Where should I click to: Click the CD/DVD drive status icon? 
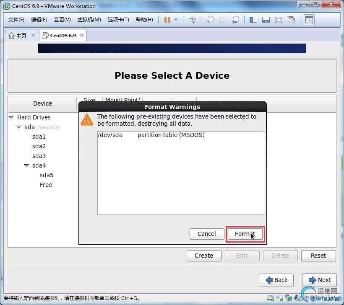(279, 298)
